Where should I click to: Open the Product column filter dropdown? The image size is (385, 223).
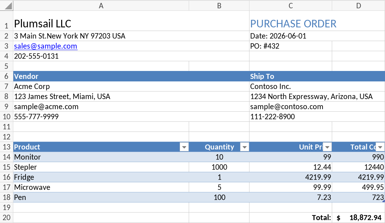(184, 147)
